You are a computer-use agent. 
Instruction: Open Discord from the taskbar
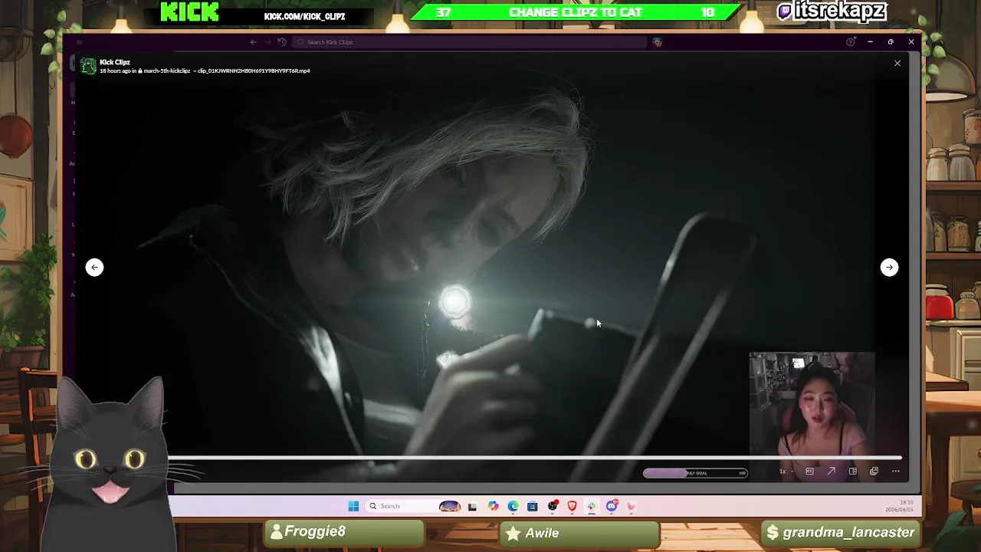point(612,506)
